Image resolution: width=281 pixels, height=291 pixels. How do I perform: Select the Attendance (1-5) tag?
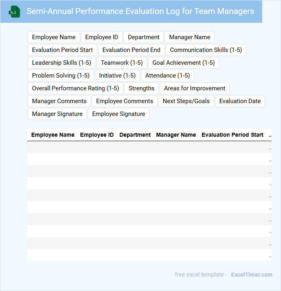pos(167,76)
